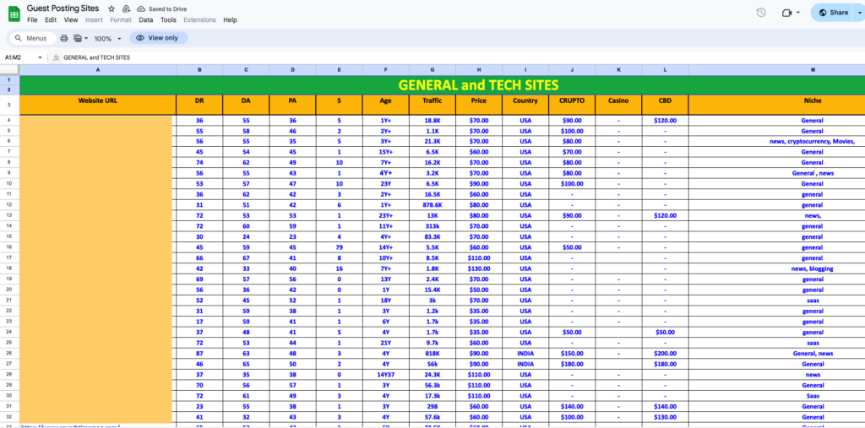This screenshot has width=865, height=428.
Task: Click the print icon in toolbar
Action: click(x=64, y=39)
